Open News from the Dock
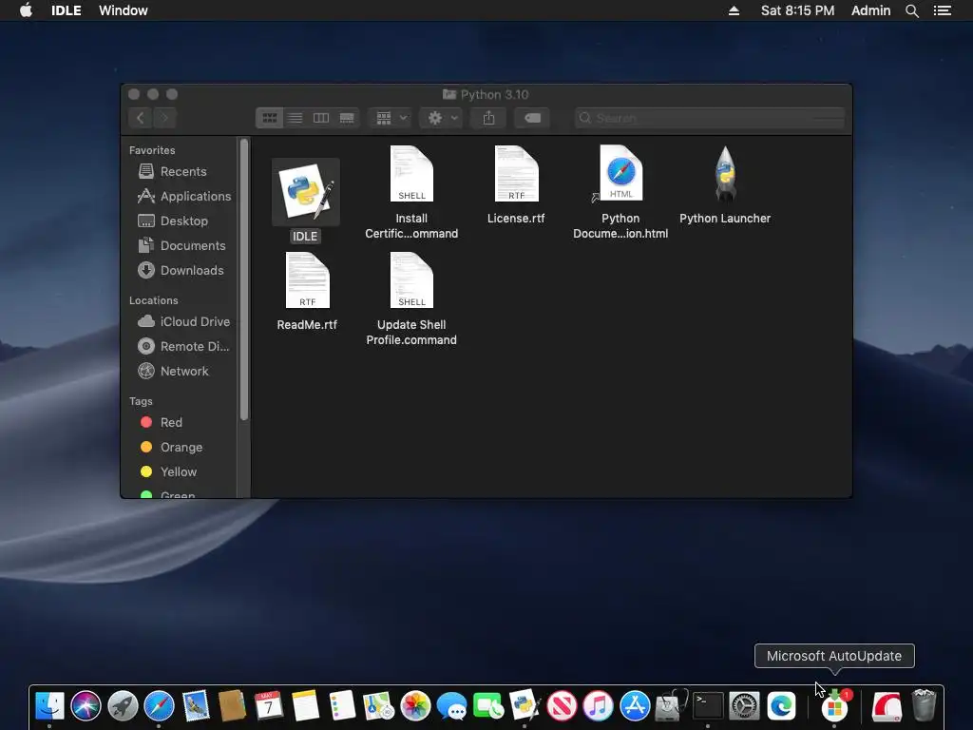Viewport: 973px width, 730px height. [562, 706]
